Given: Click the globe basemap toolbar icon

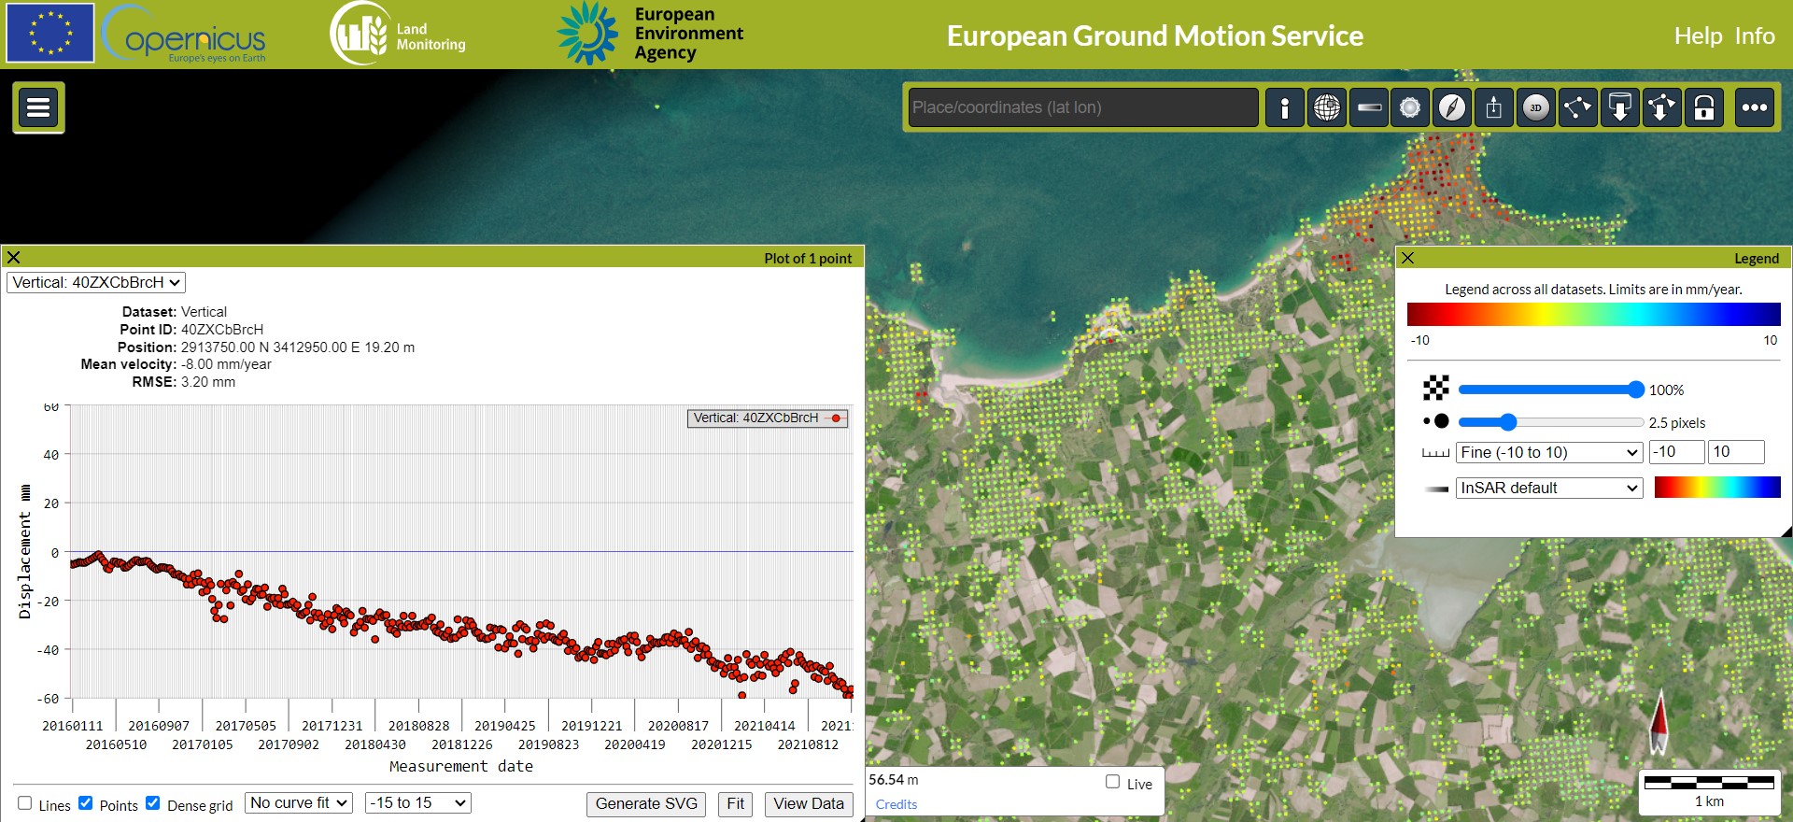Looking at the screenshot, I should [1327, 107].
